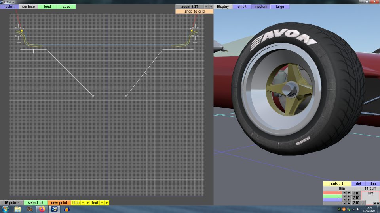Screen dimensions: 380x213
Task: Click the zoom 4.37 value field
Action: point(190,7)
